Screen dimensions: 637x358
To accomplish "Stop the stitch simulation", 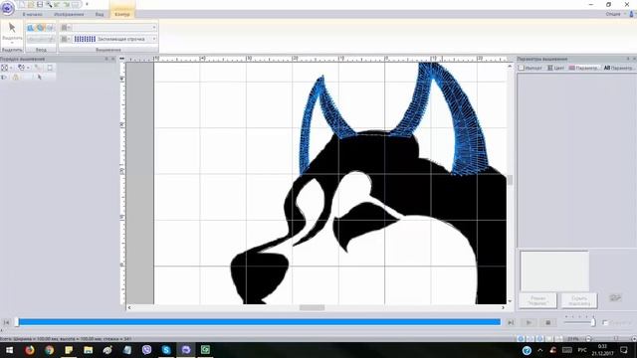I will pyautogui.click(x=548, y=322).
